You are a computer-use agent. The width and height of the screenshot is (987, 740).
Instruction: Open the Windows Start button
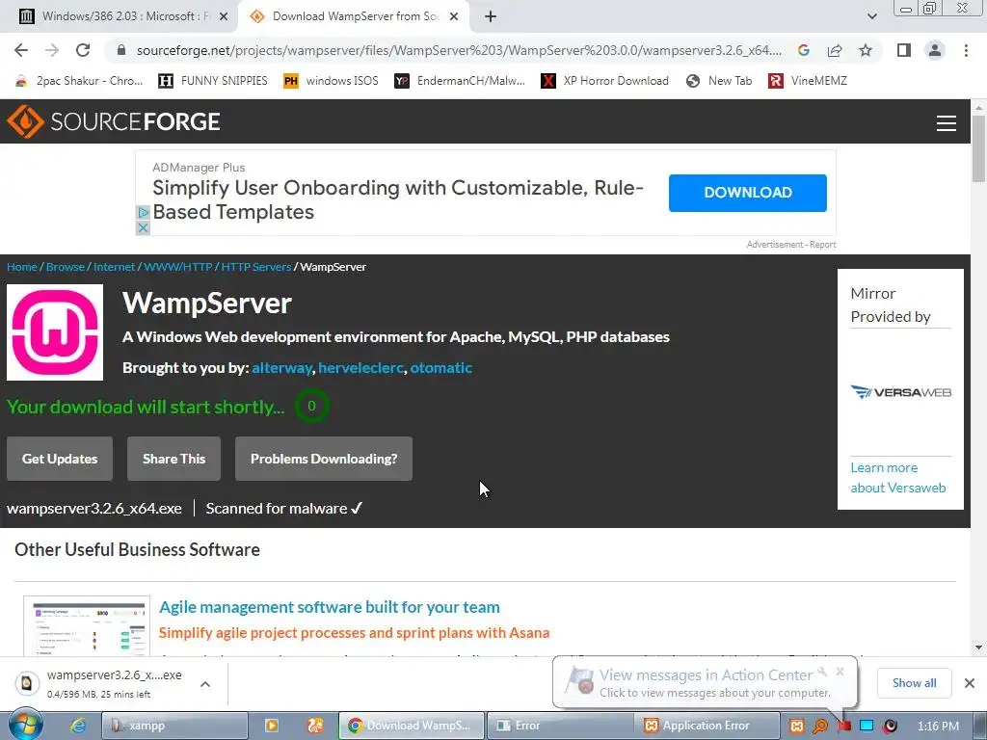click(x=25, y=726)
